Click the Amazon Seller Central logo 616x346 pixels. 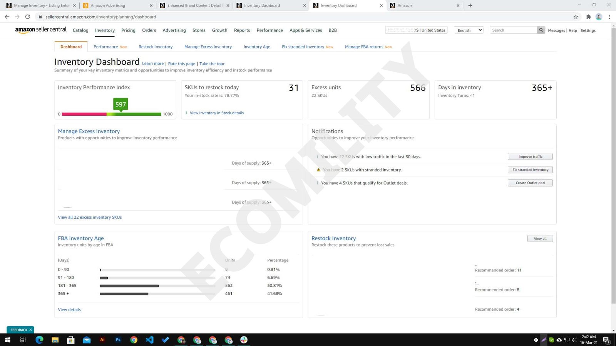pyautogui.click(x=41, y=30)
